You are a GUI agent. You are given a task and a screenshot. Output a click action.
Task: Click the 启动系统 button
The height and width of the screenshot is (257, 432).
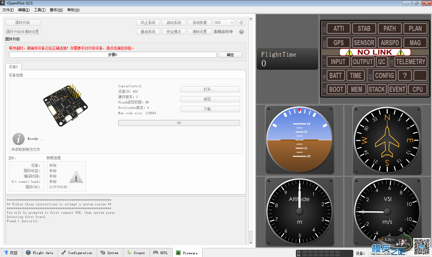coord(174,23)
